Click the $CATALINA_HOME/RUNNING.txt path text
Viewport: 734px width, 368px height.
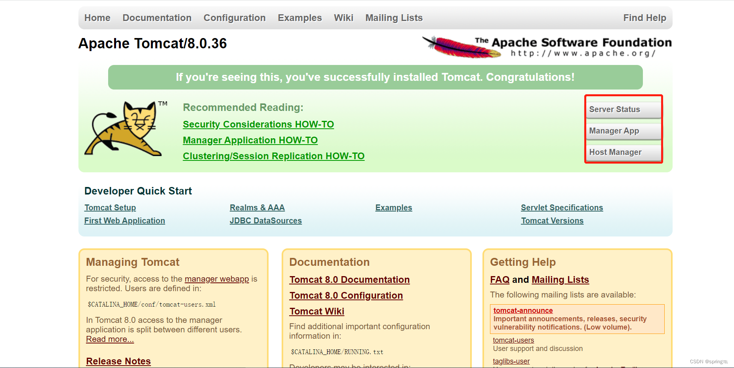click(x=337, y=352)
